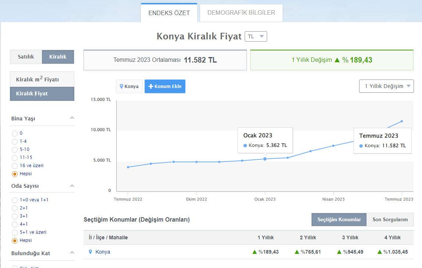422x268 pixels.
Task: Click the green up-arrow beside 1 Yıllık Değişim
Action: click(337, 60)
